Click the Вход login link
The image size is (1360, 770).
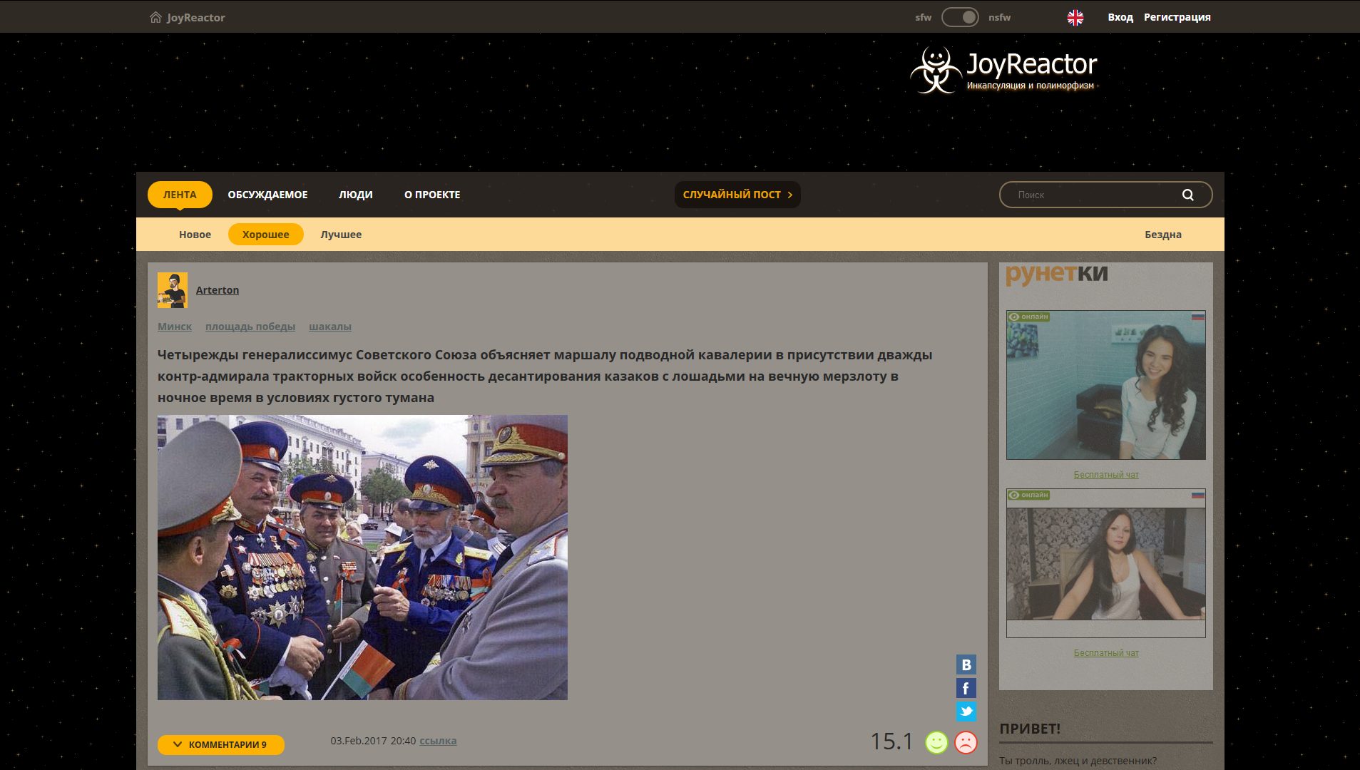tap(1120, 17)
